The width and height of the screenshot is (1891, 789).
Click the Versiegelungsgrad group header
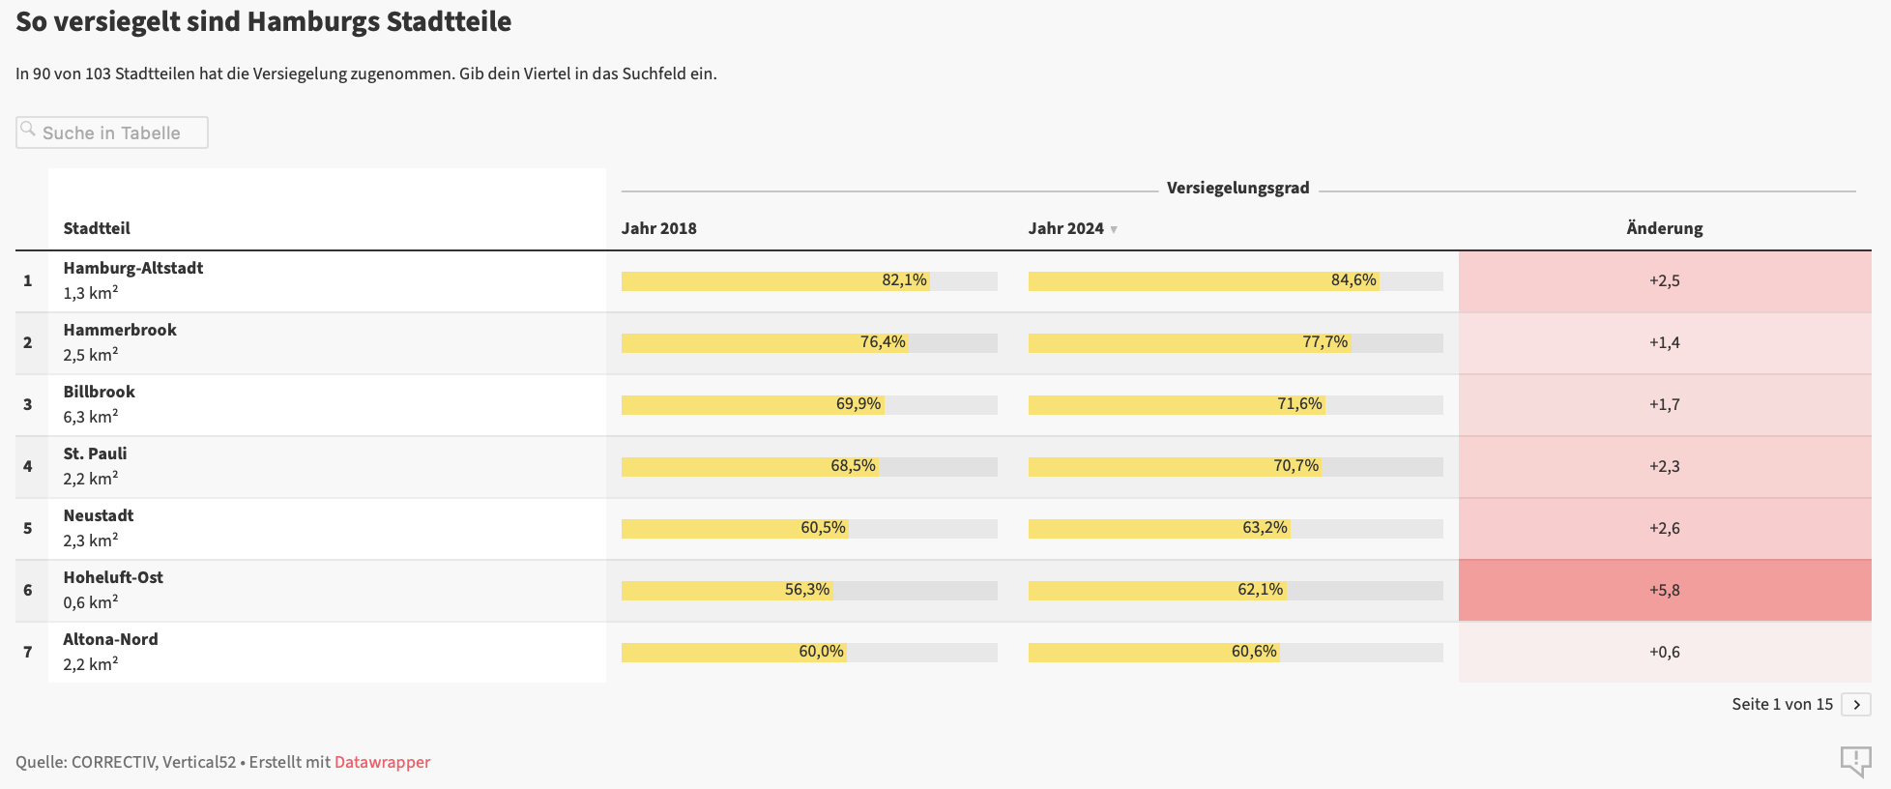[1237, 188]
